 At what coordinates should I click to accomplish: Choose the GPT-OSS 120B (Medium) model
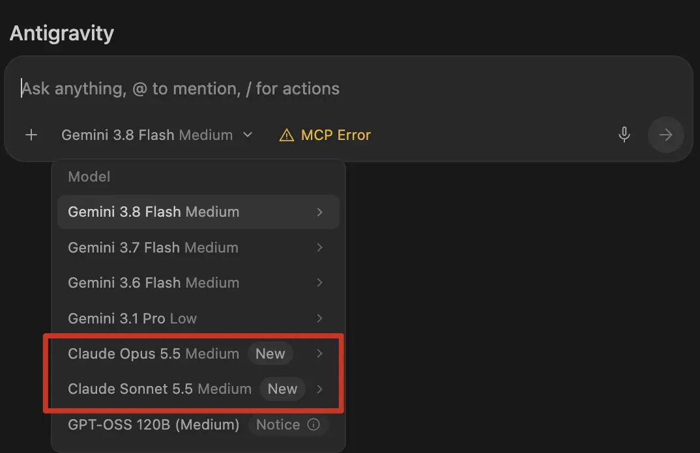198,424
